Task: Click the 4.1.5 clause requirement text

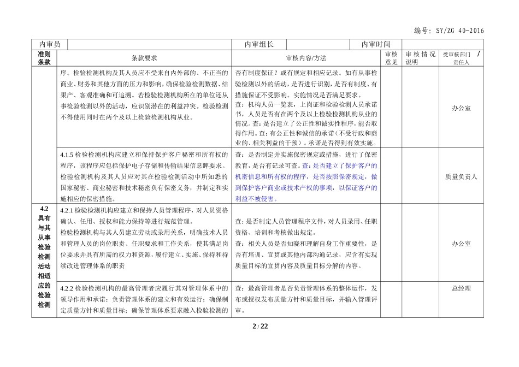Action: tap(144, 177)
